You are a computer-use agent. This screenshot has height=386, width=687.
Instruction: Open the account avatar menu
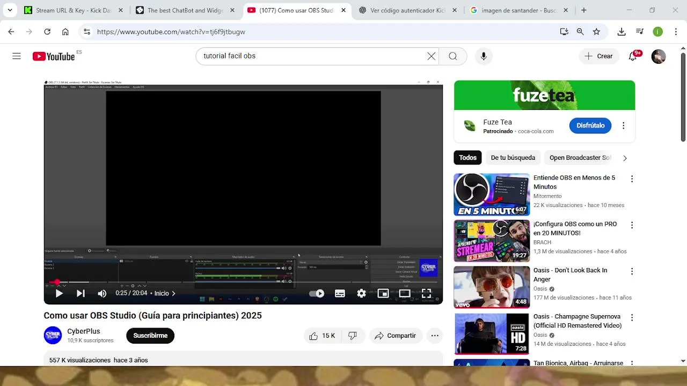659,56
